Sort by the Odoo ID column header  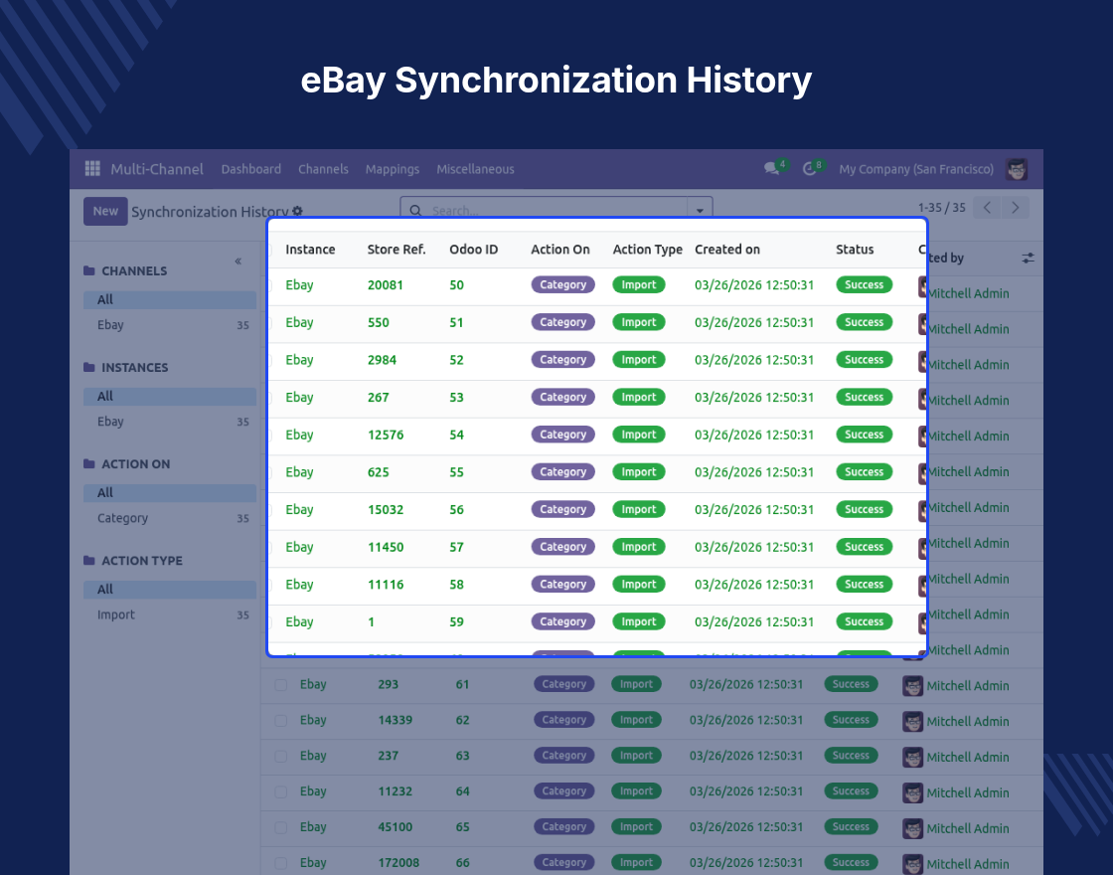pos(473,250)
